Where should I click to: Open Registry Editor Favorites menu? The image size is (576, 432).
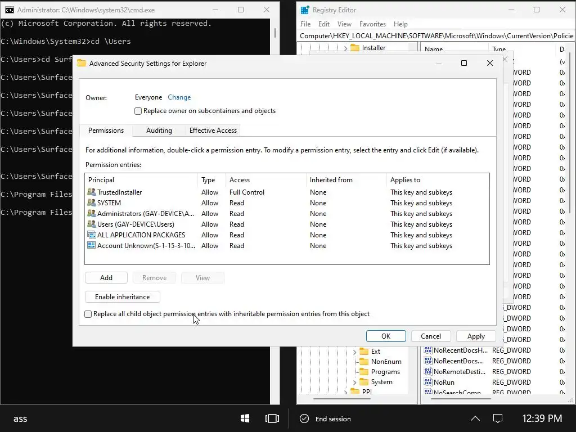372,24
